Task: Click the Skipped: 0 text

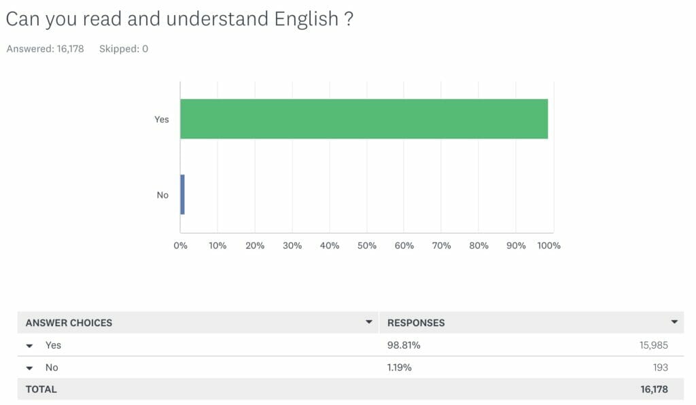Action: point(124,49)
